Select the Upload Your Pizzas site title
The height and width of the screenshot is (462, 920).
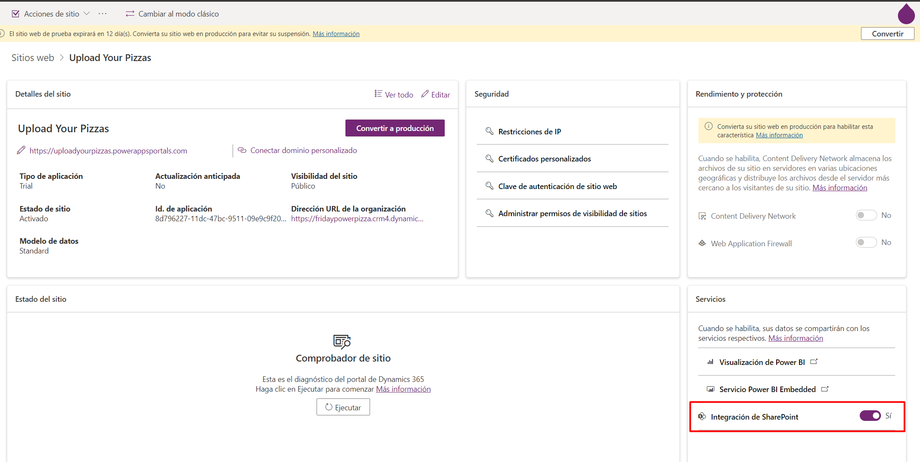tap(63, 128)
